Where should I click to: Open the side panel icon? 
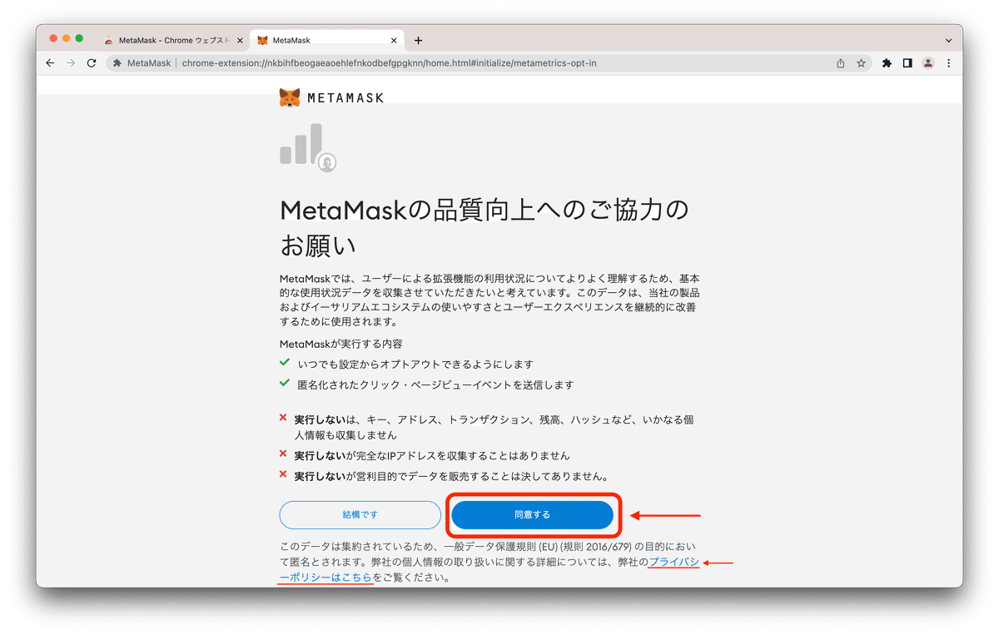point(907,62)
